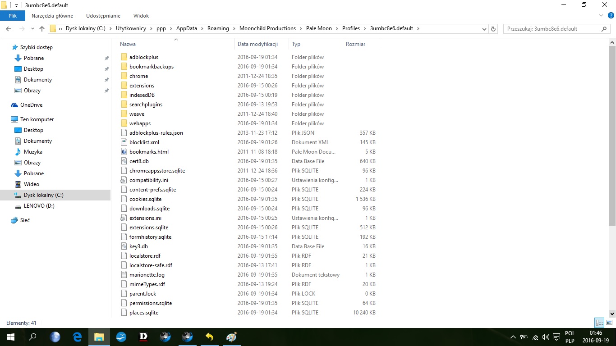
Task: Select the extensions folder icon
Action: [x=125, y=86]
